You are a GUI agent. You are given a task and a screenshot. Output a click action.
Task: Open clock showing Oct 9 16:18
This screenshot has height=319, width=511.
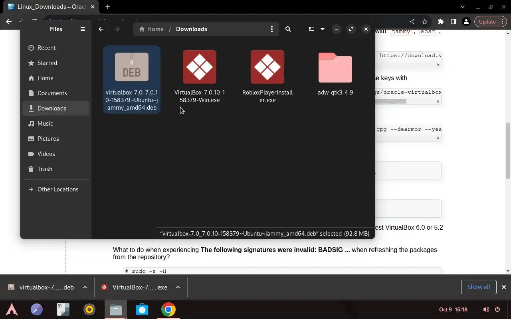pos(453,309)
